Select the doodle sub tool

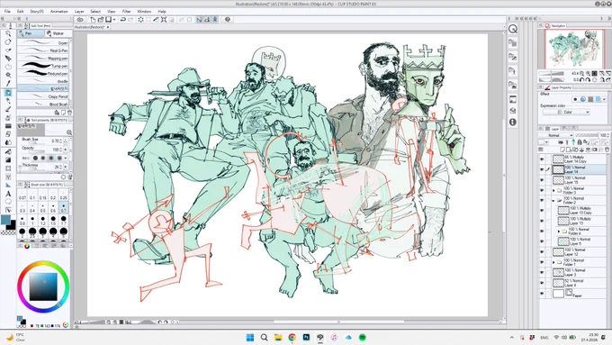43,81
